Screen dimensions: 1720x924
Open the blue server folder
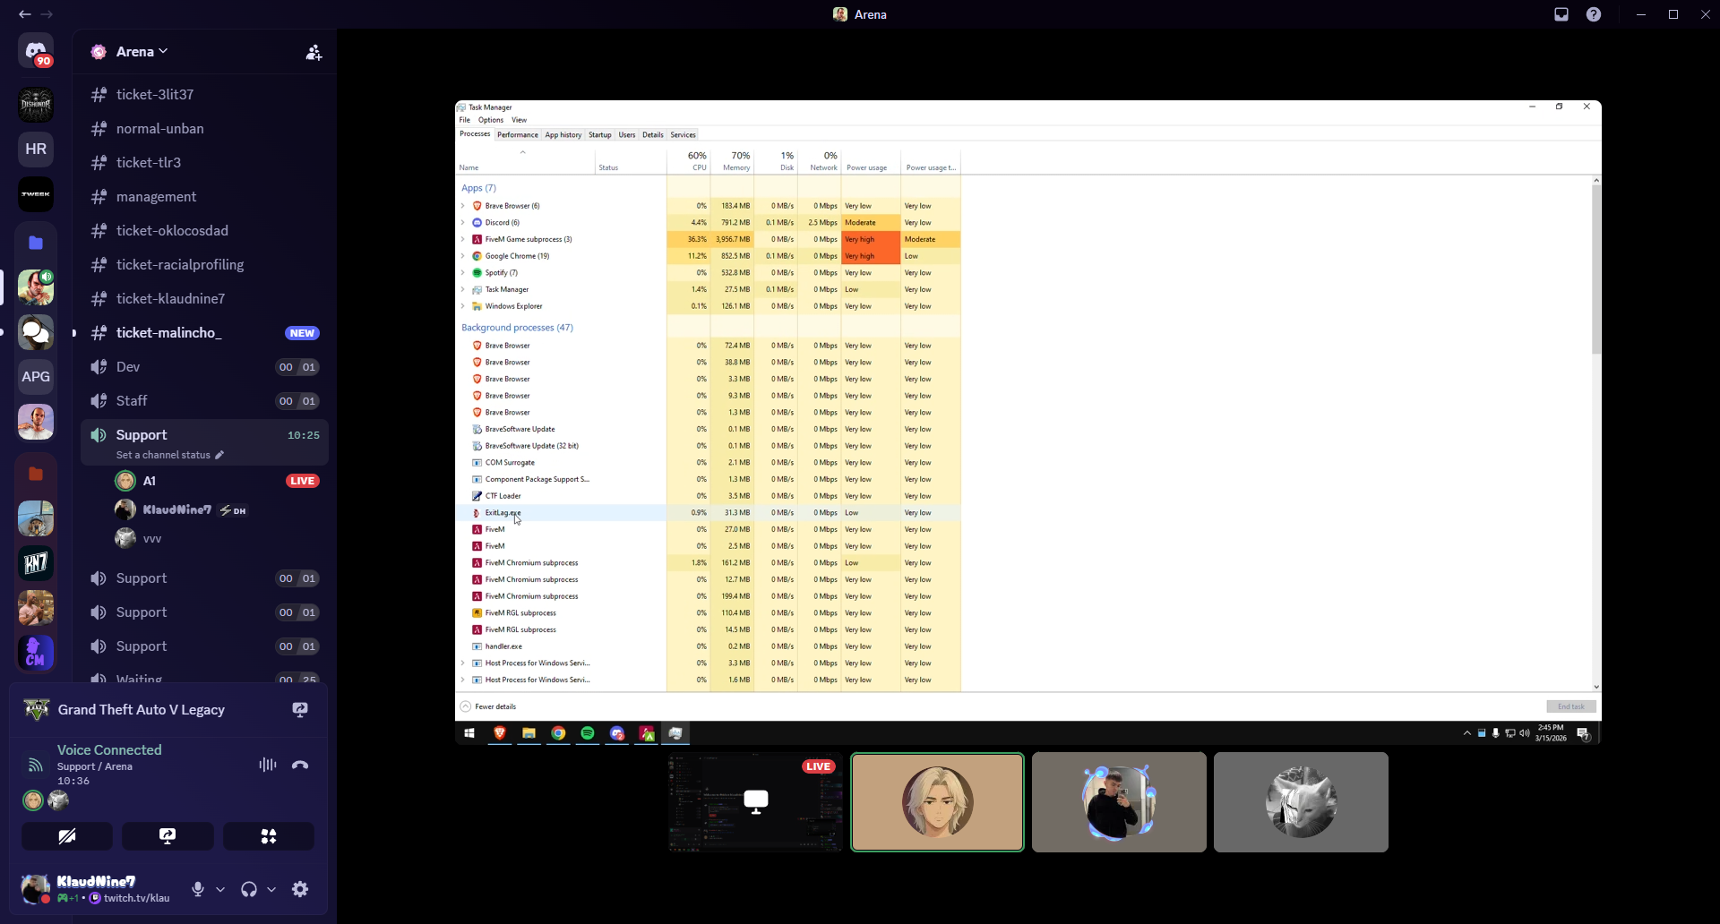tap(36, 243)
